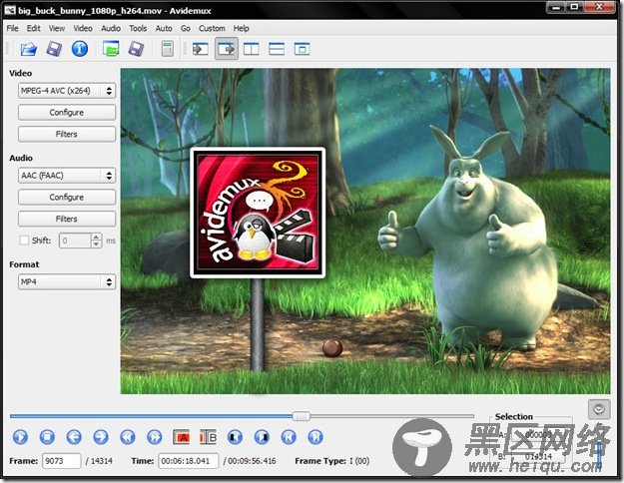Open the Video codec dropdown MPEG-4 AVC (x264)
Viewport: 624px width, 483px height.
(67, 91)
